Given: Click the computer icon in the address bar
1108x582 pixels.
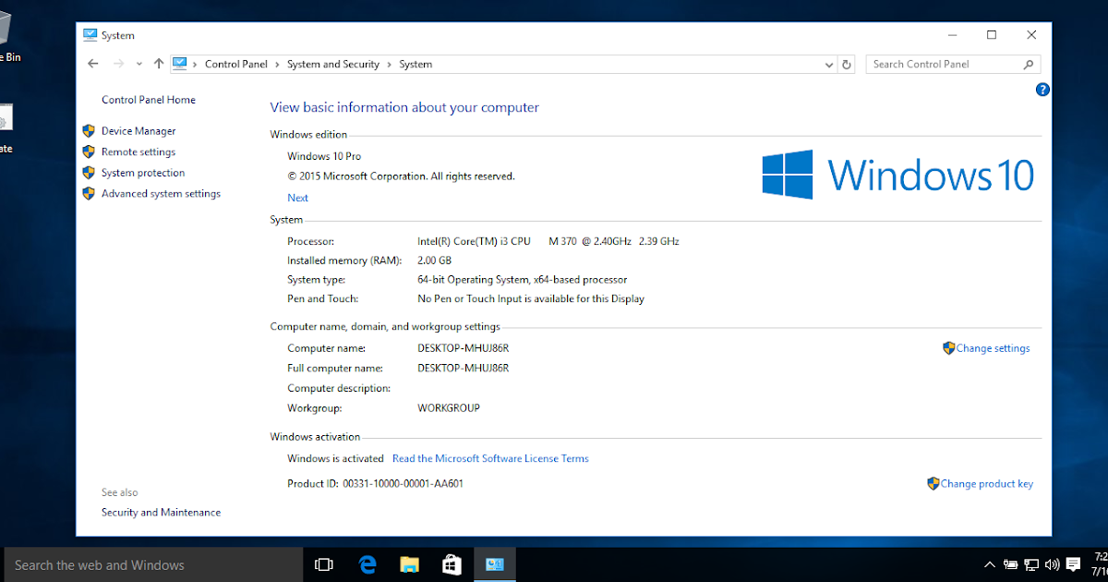Looking at the screenshot, I should tap(180, 64).
